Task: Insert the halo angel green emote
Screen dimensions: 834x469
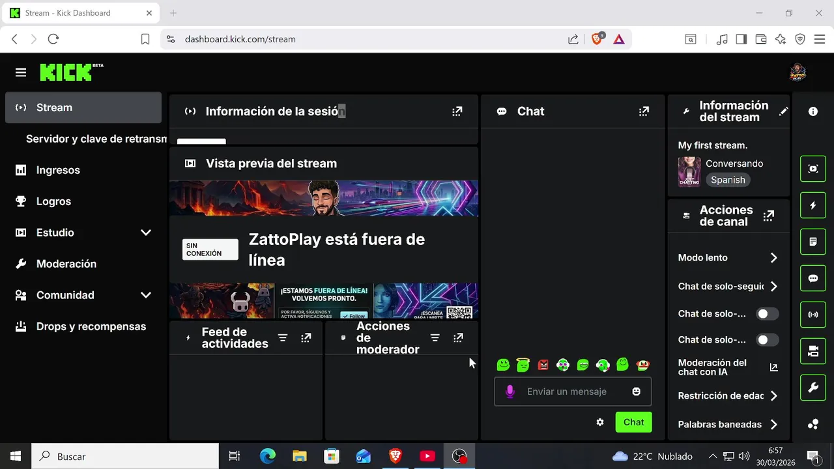Action: pyautogui.click(x=523, y=365)
